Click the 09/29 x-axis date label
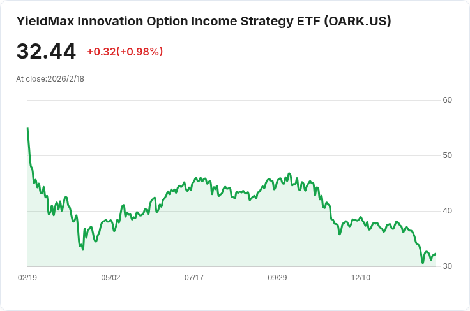The image size is (470, 311). pyautogui.click(x=277, y=278)
